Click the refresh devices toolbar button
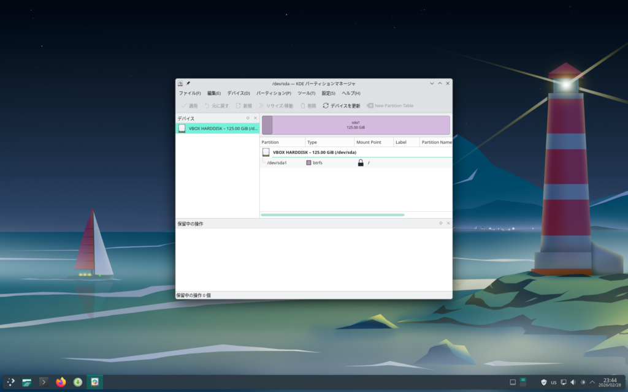Screen dimensions: 628x392 pos(342,105)
